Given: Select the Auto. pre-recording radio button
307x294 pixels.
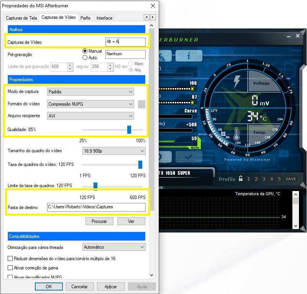Looking at the screenshot, I should coord(85,58).
